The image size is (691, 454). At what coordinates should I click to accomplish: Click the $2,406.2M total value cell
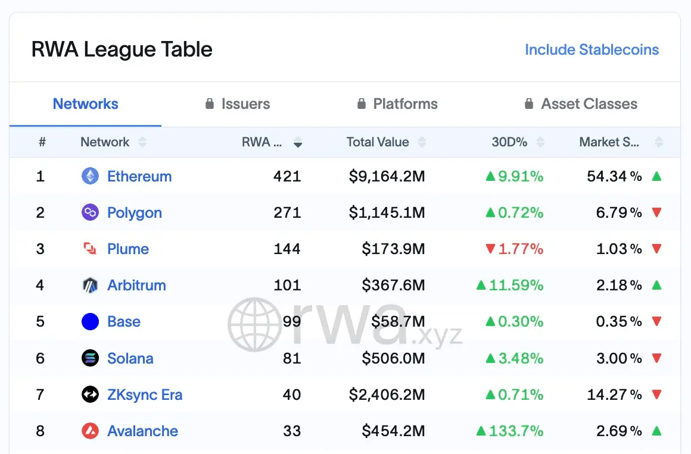[387, 394]
